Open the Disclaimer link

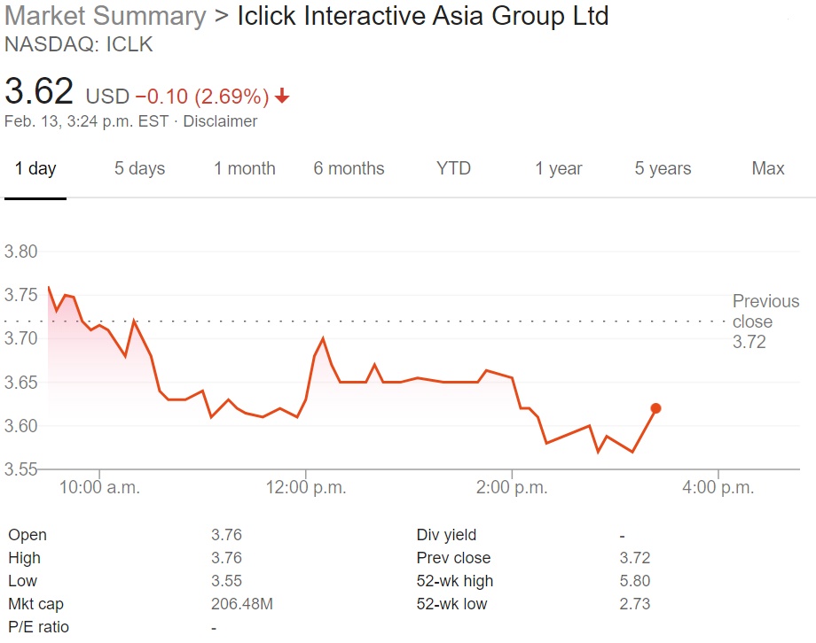tap(220, 121)
